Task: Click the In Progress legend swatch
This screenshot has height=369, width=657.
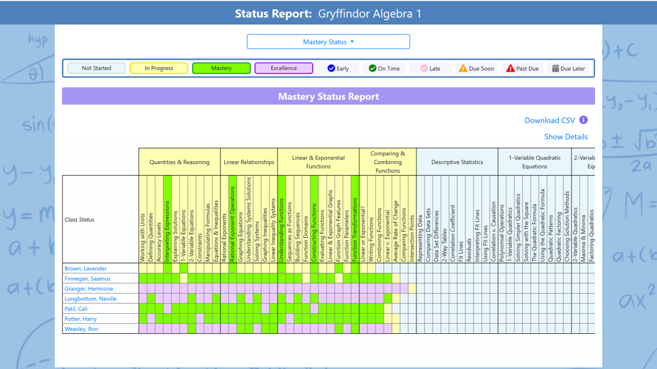Action: 159,68
